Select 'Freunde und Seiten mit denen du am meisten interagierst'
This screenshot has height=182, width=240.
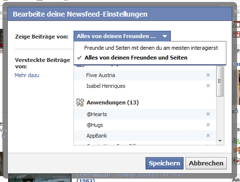click(151, 48)
